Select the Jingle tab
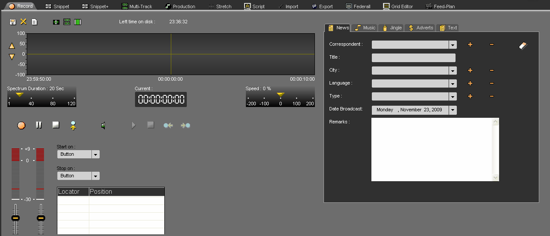 pyautogui.click(x=392, y=28)
